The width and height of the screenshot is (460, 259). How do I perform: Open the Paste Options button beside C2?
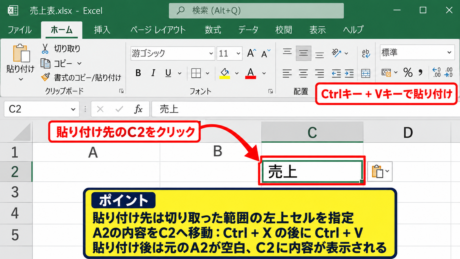tap(380, 171)
